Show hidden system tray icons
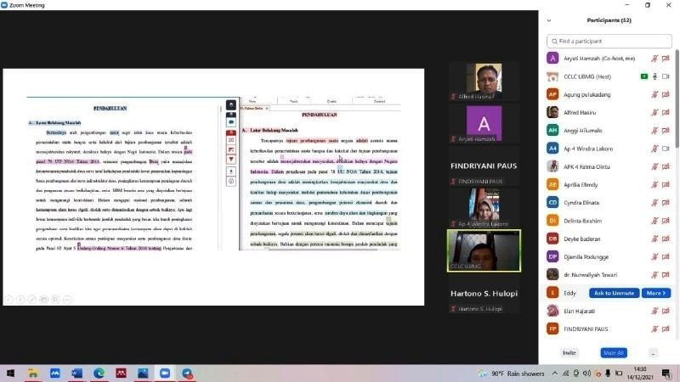The height and width of the screenshot is (382, 680). [x=554, y=373]
